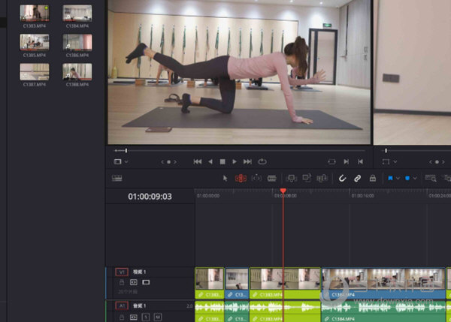This screenshot has width=451, height=322.
Task: Click the audio 1 track name label
Action: tap(140, 305)
